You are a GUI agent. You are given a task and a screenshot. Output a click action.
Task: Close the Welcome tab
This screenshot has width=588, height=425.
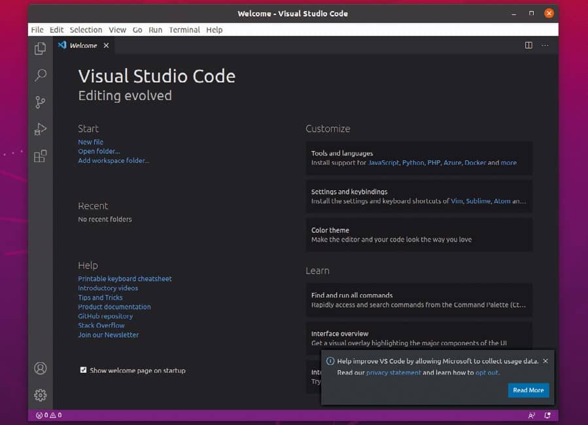[x=106, y=45]
